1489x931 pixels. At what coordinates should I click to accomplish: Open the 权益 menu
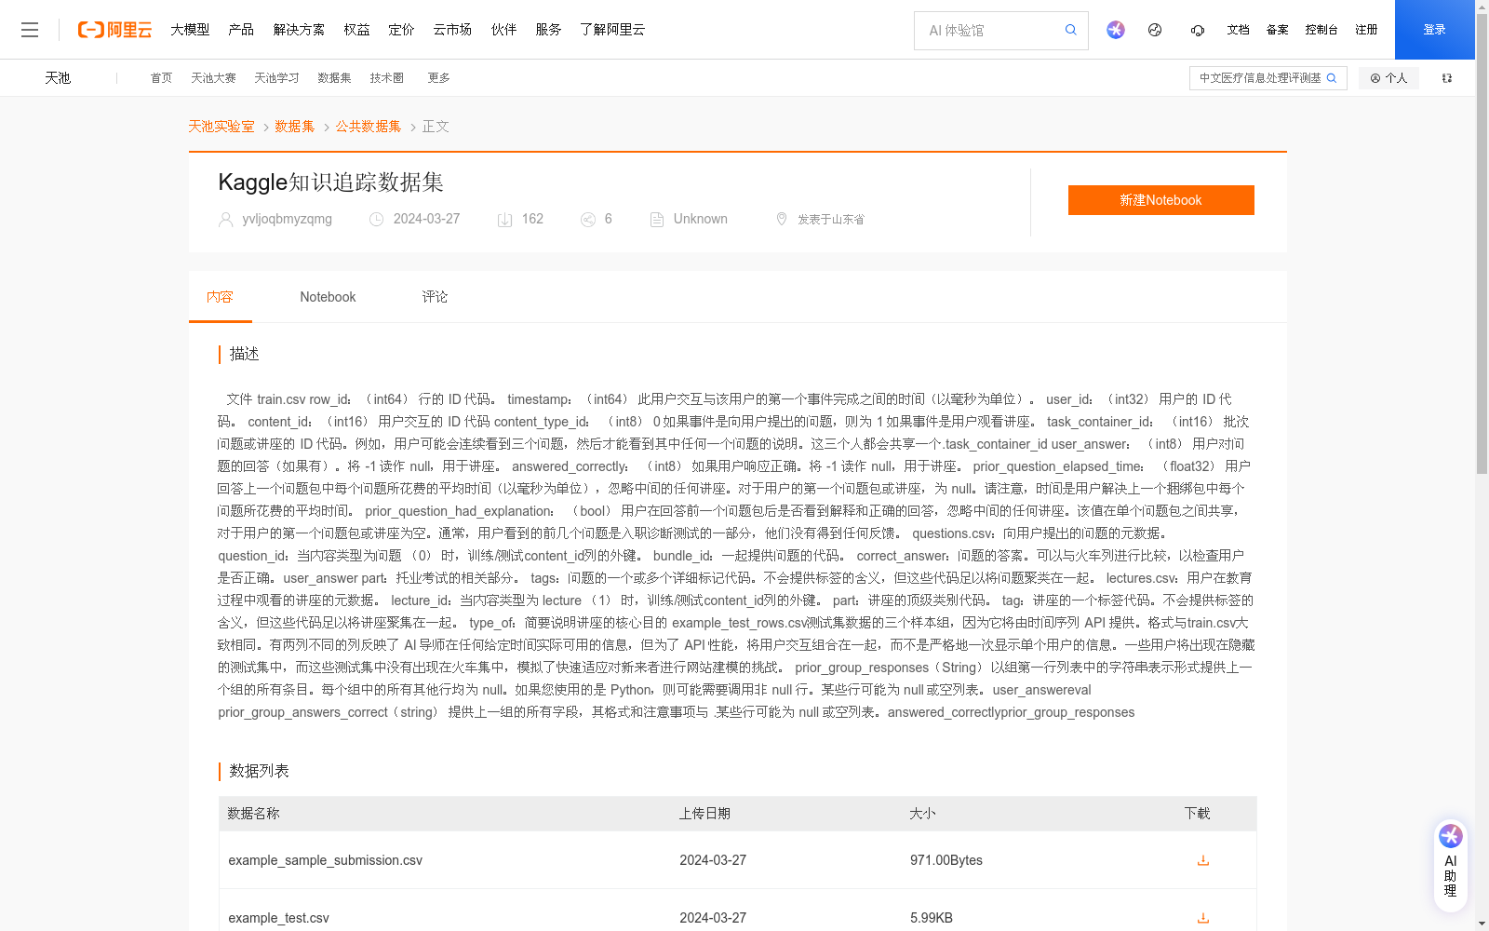356,30
